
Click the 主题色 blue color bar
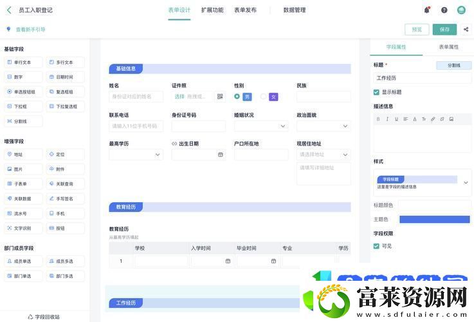[435, 220]
